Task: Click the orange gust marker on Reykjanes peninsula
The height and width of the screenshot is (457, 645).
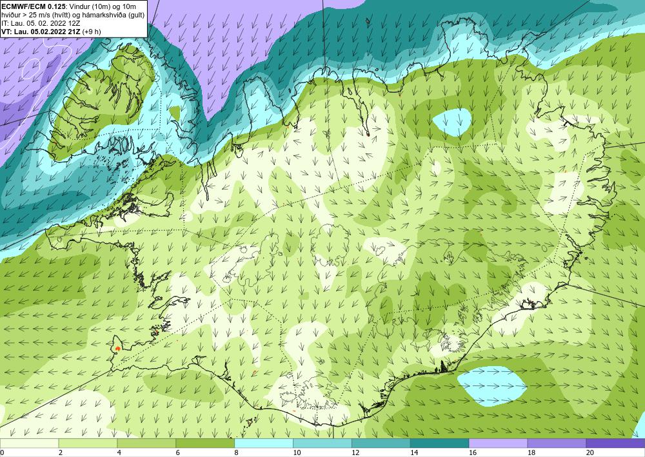Action: click(x=118, y=349)
